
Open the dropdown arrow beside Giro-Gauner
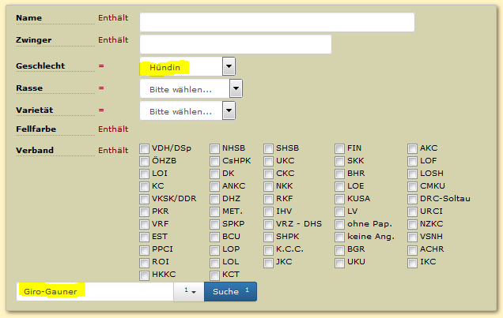click(x=188, y=292)
